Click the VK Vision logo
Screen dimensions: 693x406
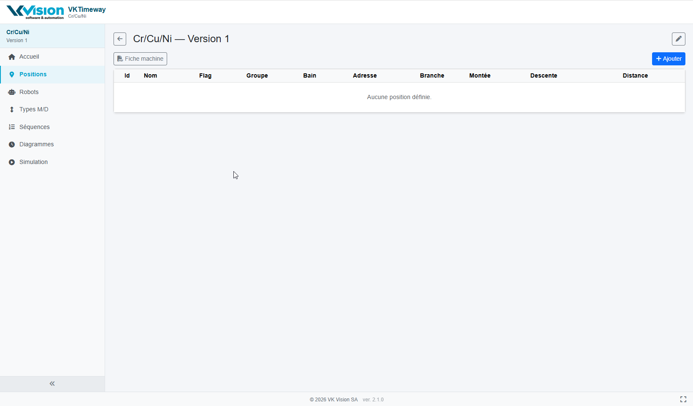pyautogui.click(x=35, y=12)
